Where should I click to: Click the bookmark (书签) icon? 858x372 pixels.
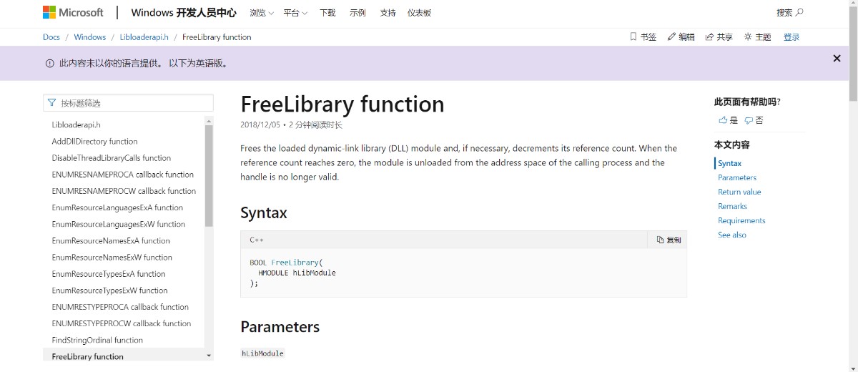tap(633, 36)
